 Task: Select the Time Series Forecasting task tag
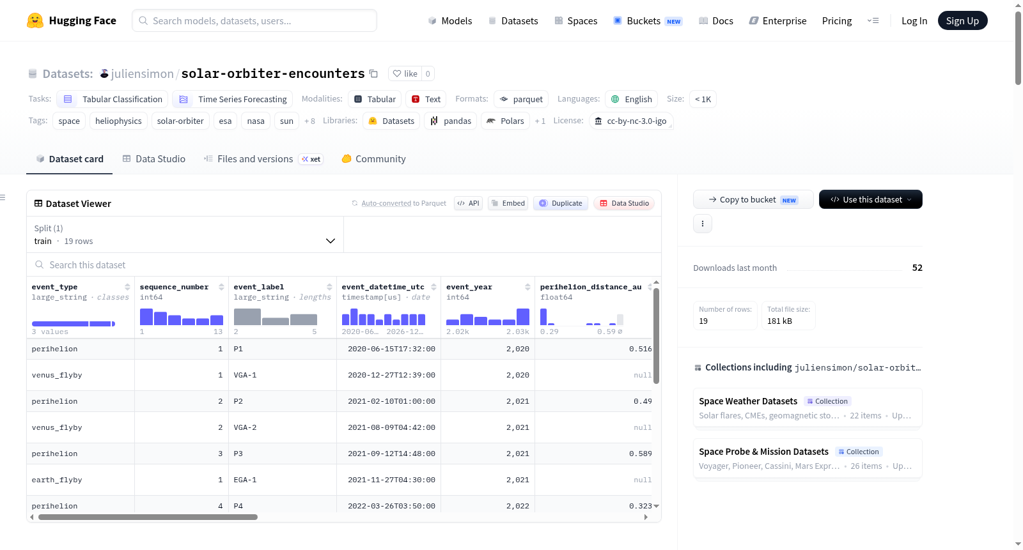233,99
